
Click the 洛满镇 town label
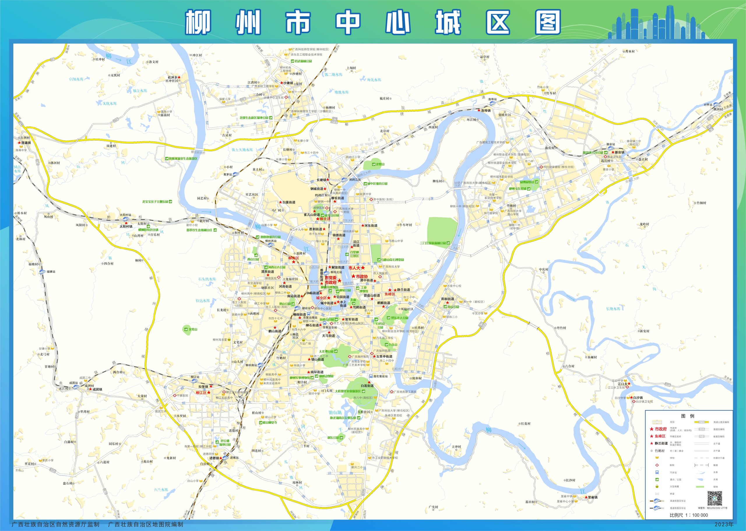pos(26,143)
